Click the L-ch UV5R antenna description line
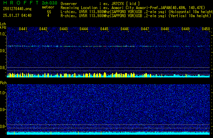Screen dimensions: 213x138 (137, 12)
